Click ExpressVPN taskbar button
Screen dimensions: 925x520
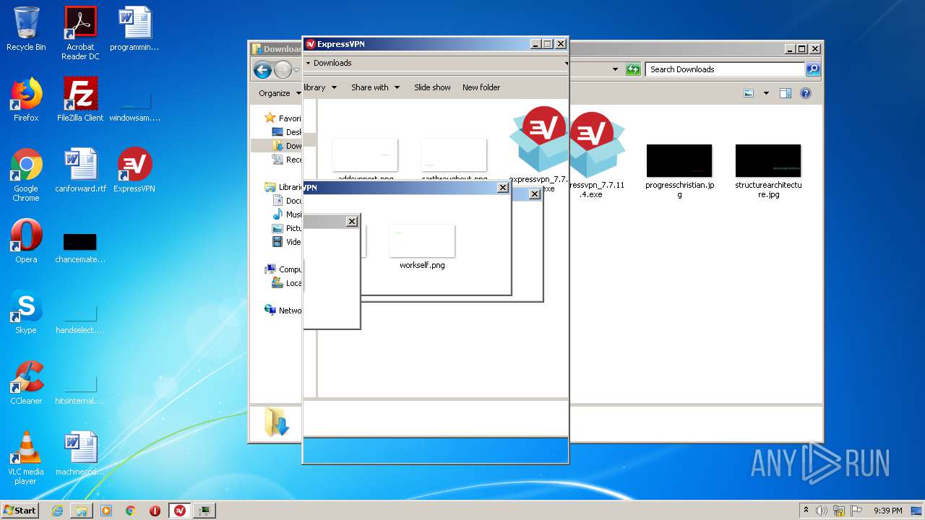click(x=180, y=511)
